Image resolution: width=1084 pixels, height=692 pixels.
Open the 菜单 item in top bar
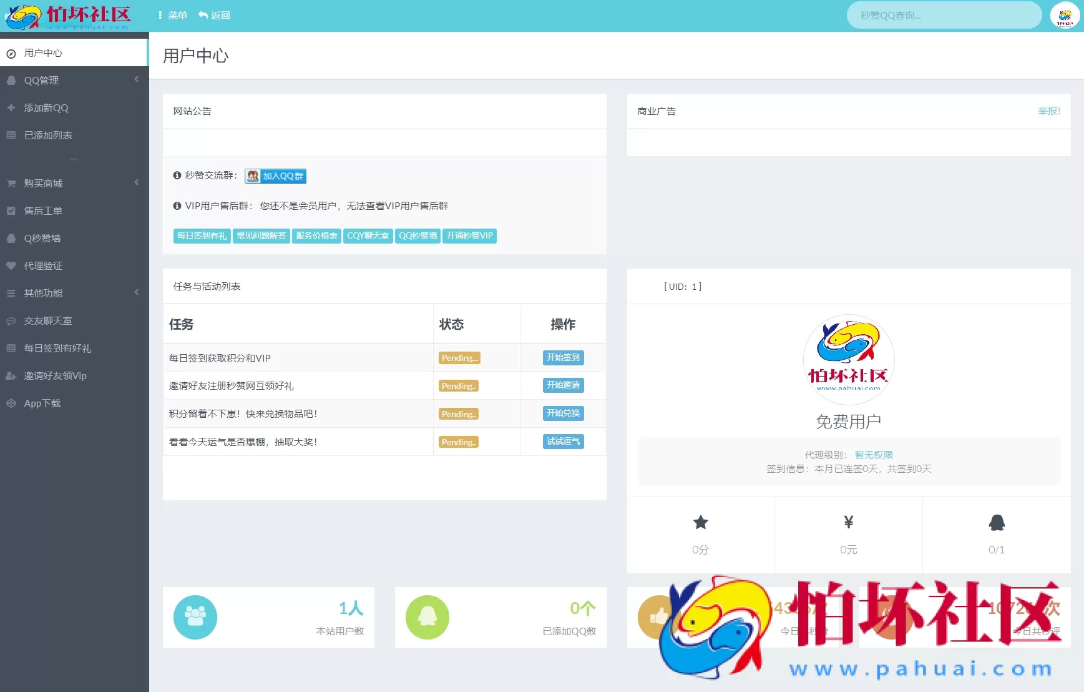[173, 14]
